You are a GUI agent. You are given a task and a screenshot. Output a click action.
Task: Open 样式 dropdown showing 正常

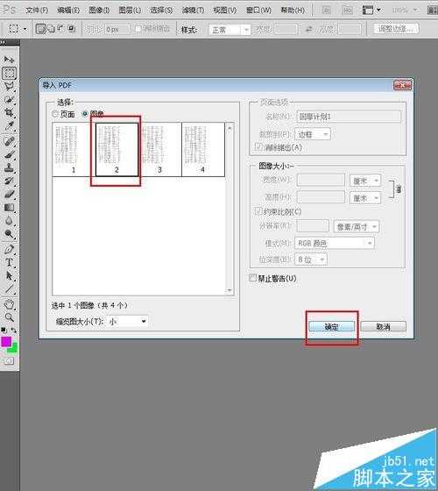230,30
